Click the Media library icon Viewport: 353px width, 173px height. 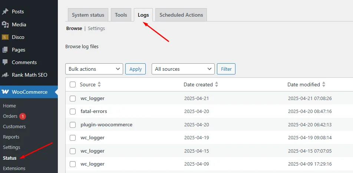coord(5,24)
